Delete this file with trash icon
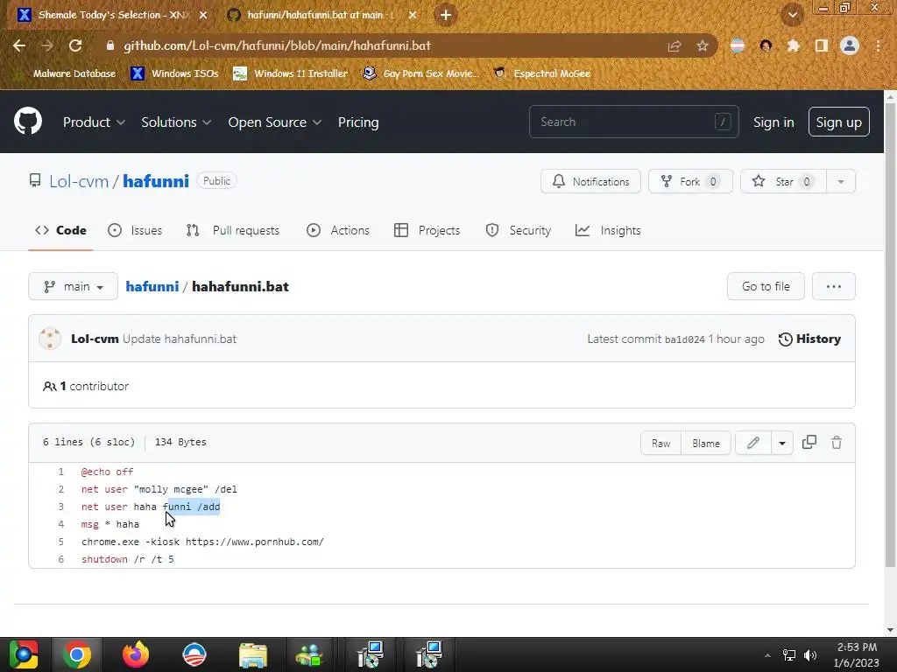Image resolution: width=897 pixels, height=672 pixels. 837,442
